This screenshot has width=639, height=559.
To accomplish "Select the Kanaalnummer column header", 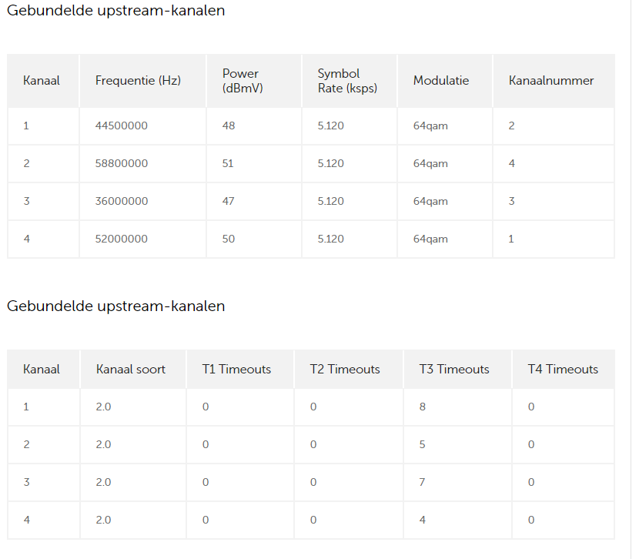I will click(551, 81).
